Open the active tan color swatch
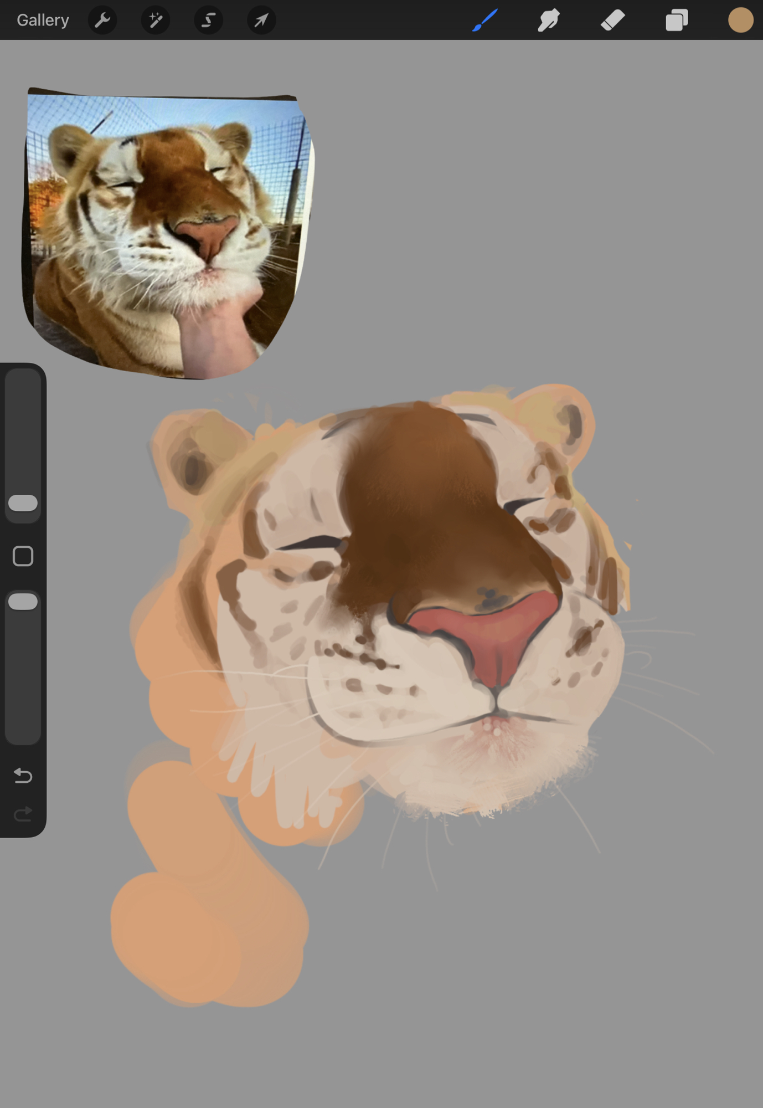The height and width of the screenshot is (1108, 763). click(x=740, y=20)
